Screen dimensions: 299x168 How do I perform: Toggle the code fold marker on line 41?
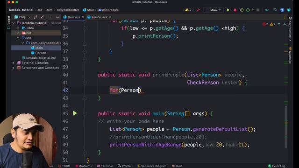[85, 83]
